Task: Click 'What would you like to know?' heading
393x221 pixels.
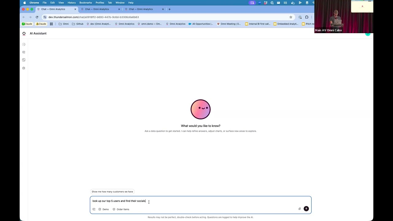Action: 200,126
